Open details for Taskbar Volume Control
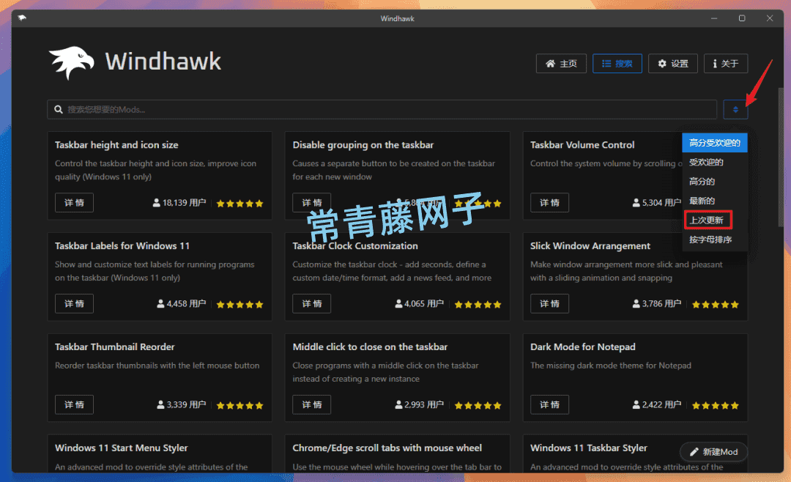The height and width of the screenshot is (482, 791). pos(549,202)
